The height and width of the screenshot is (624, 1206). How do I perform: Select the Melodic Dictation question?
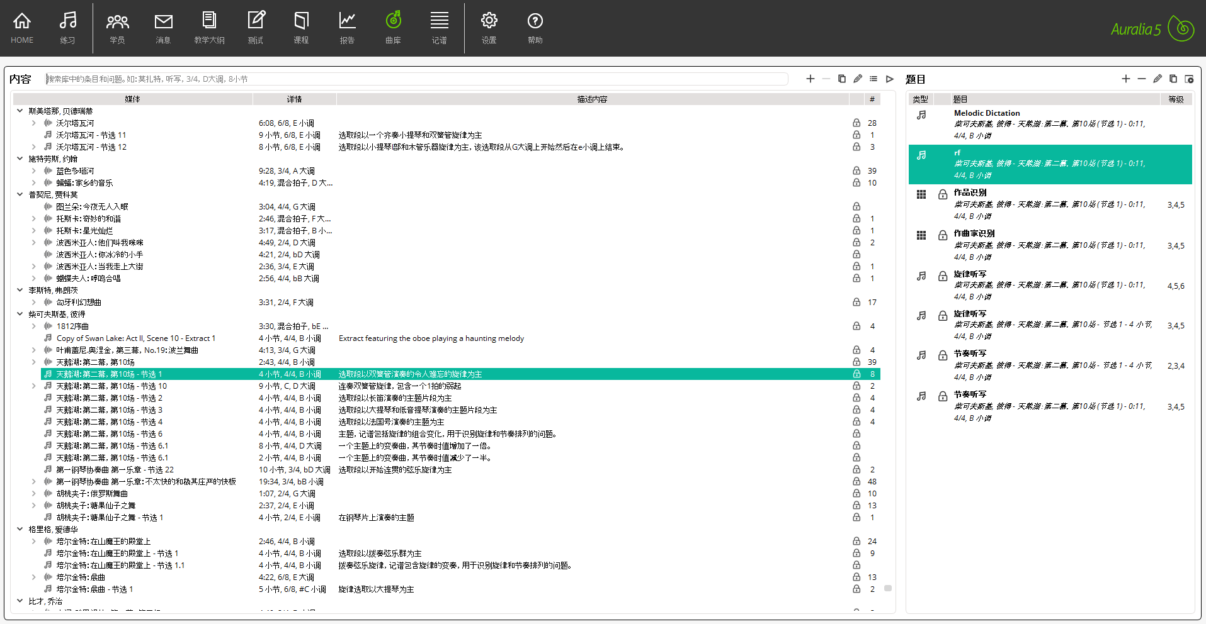point(1050,124)
